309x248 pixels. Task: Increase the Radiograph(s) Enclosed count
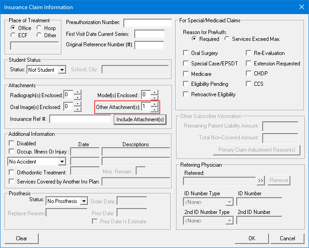click(x=77, y=92)
